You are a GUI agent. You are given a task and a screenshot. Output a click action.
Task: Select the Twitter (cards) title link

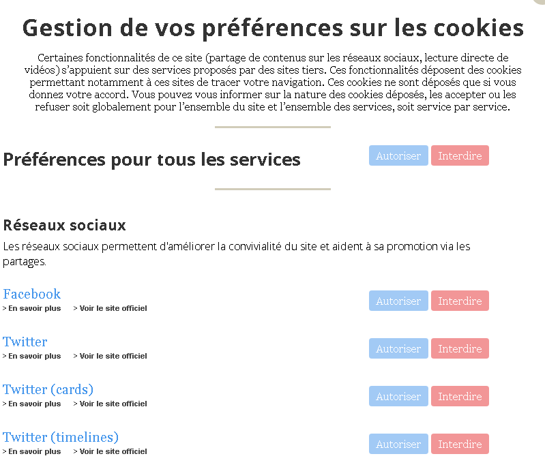(48, 389)
